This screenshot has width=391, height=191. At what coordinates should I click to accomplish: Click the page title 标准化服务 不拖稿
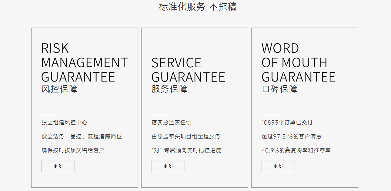(x=198, y=7)
